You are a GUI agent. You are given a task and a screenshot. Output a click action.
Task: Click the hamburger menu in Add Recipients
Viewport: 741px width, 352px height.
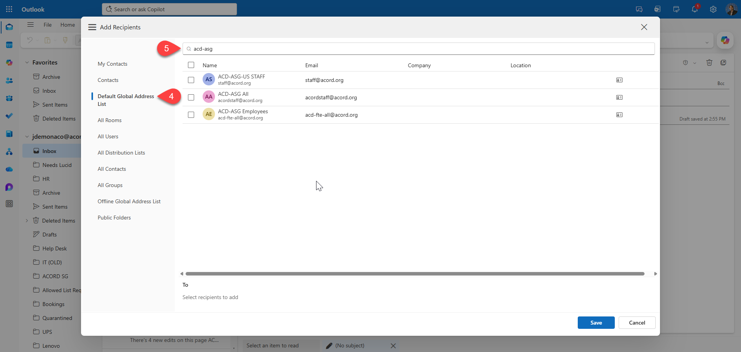tap(92, 27)
